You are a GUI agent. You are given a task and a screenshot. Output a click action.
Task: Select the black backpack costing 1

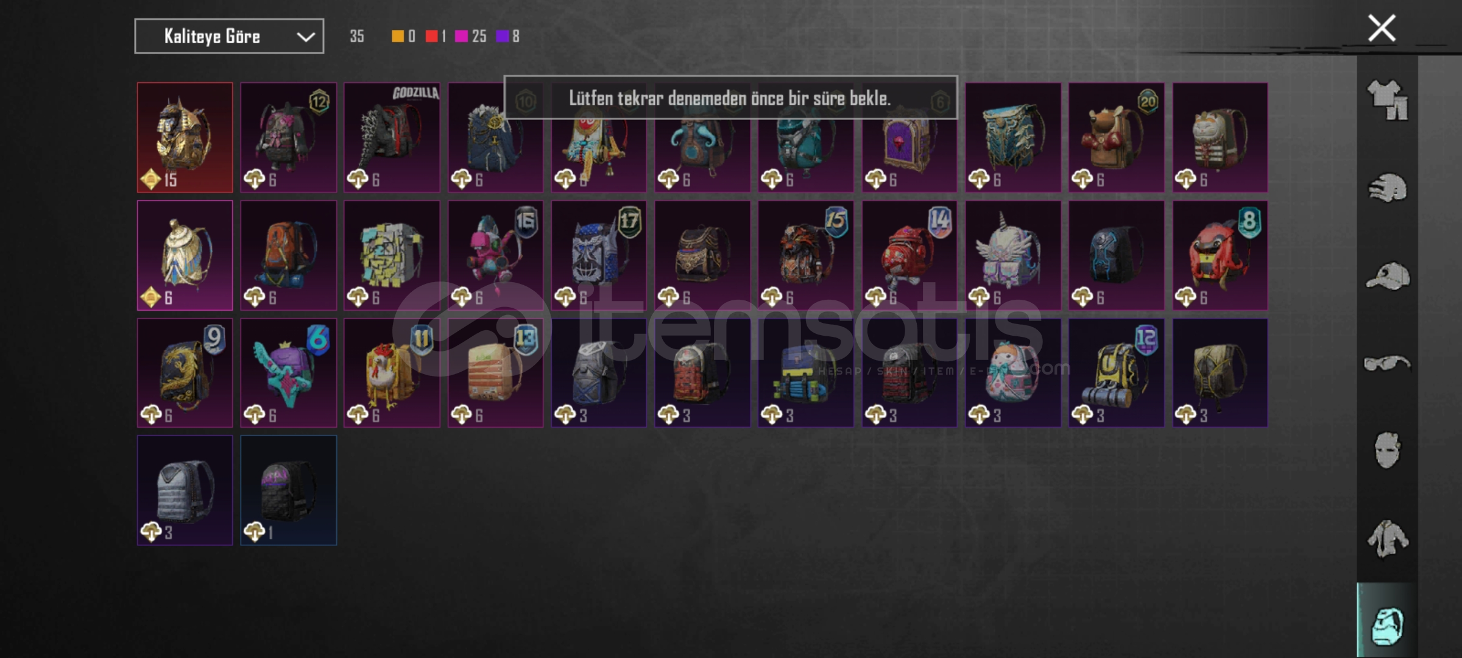288,490
